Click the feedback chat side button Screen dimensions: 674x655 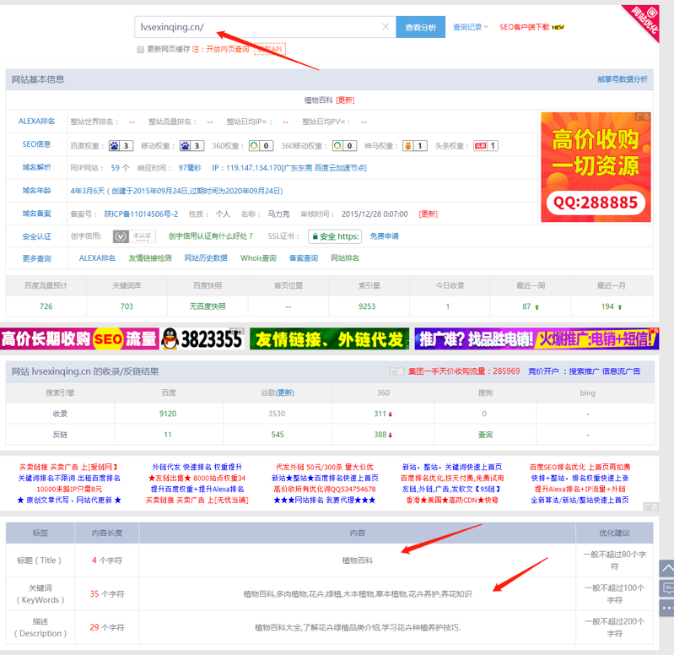[666, 588]
